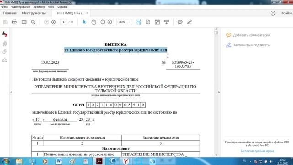
Task: Click the month февраля text
Action: (60, 119)
